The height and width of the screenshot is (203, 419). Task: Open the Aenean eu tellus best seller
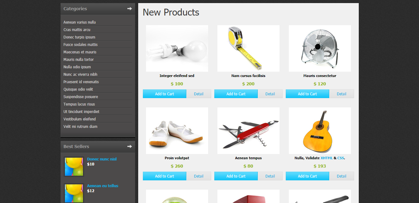tap(102, 186)
